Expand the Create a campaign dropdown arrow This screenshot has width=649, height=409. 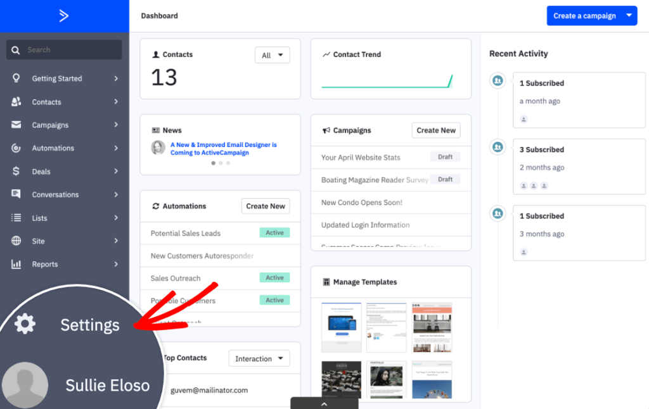629,15
